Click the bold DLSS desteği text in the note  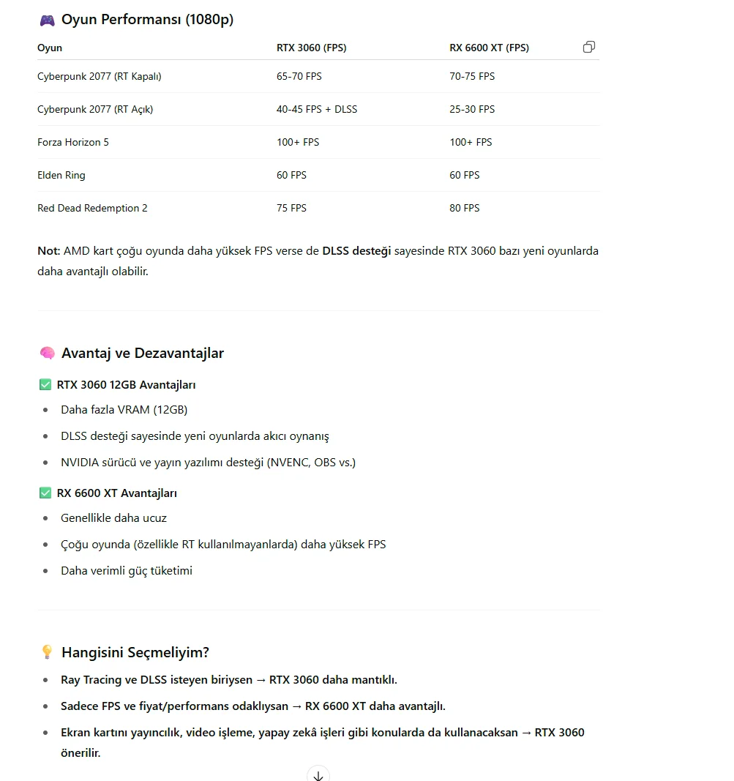(x=356, y=251)
